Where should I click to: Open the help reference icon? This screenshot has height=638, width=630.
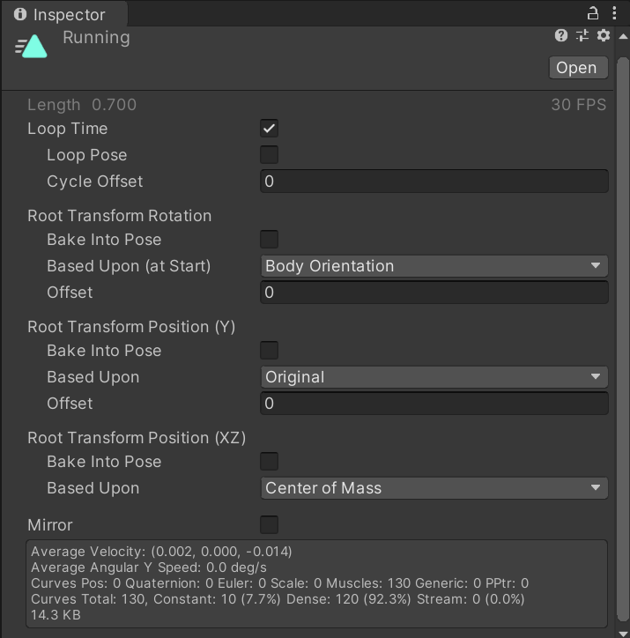pos(561,36)
